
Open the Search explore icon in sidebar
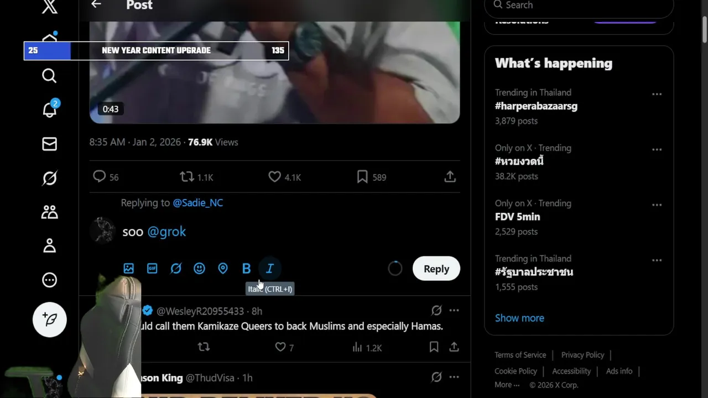(49, 76)
